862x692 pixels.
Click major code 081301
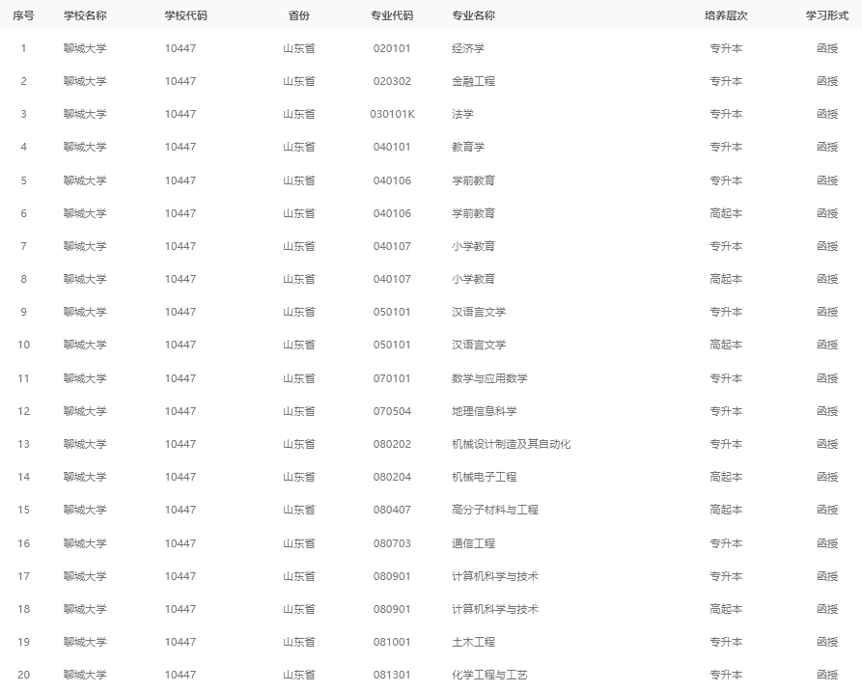(x=392, y=675)
